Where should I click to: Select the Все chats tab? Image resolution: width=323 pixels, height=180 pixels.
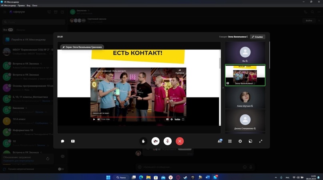(8, 30)
